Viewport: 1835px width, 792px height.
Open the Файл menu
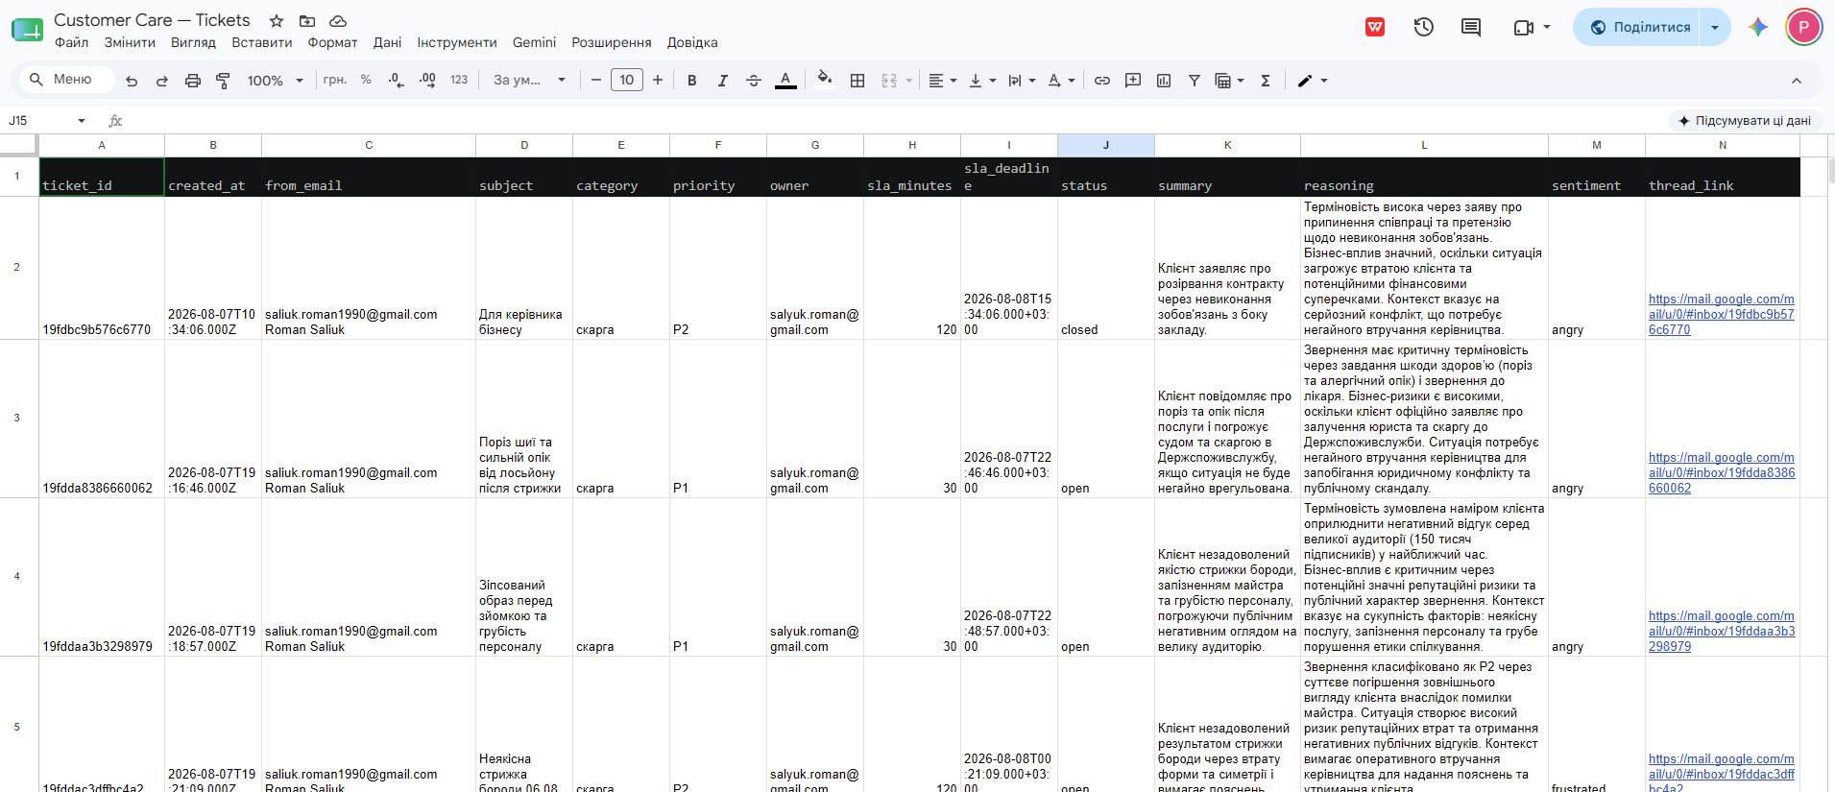72,42
